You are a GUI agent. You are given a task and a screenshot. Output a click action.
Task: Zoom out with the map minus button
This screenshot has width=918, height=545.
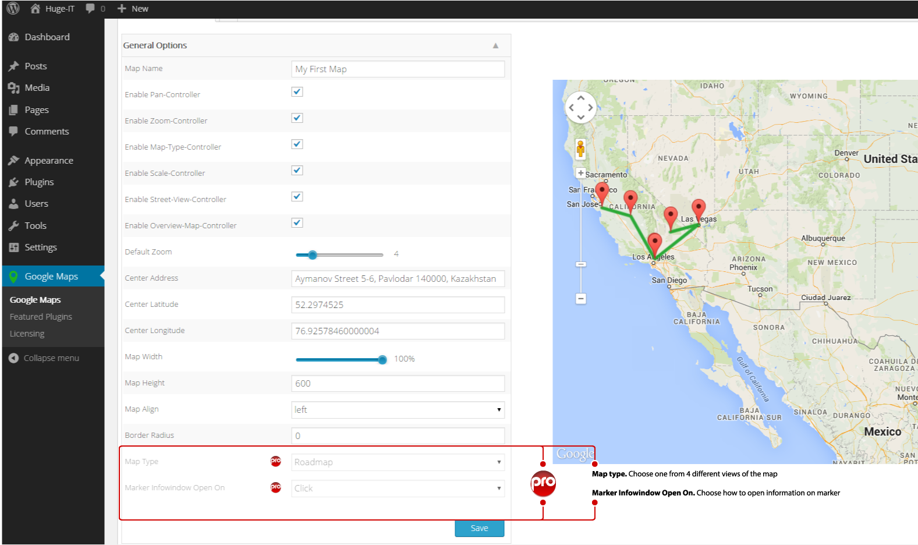coord(580,299)
